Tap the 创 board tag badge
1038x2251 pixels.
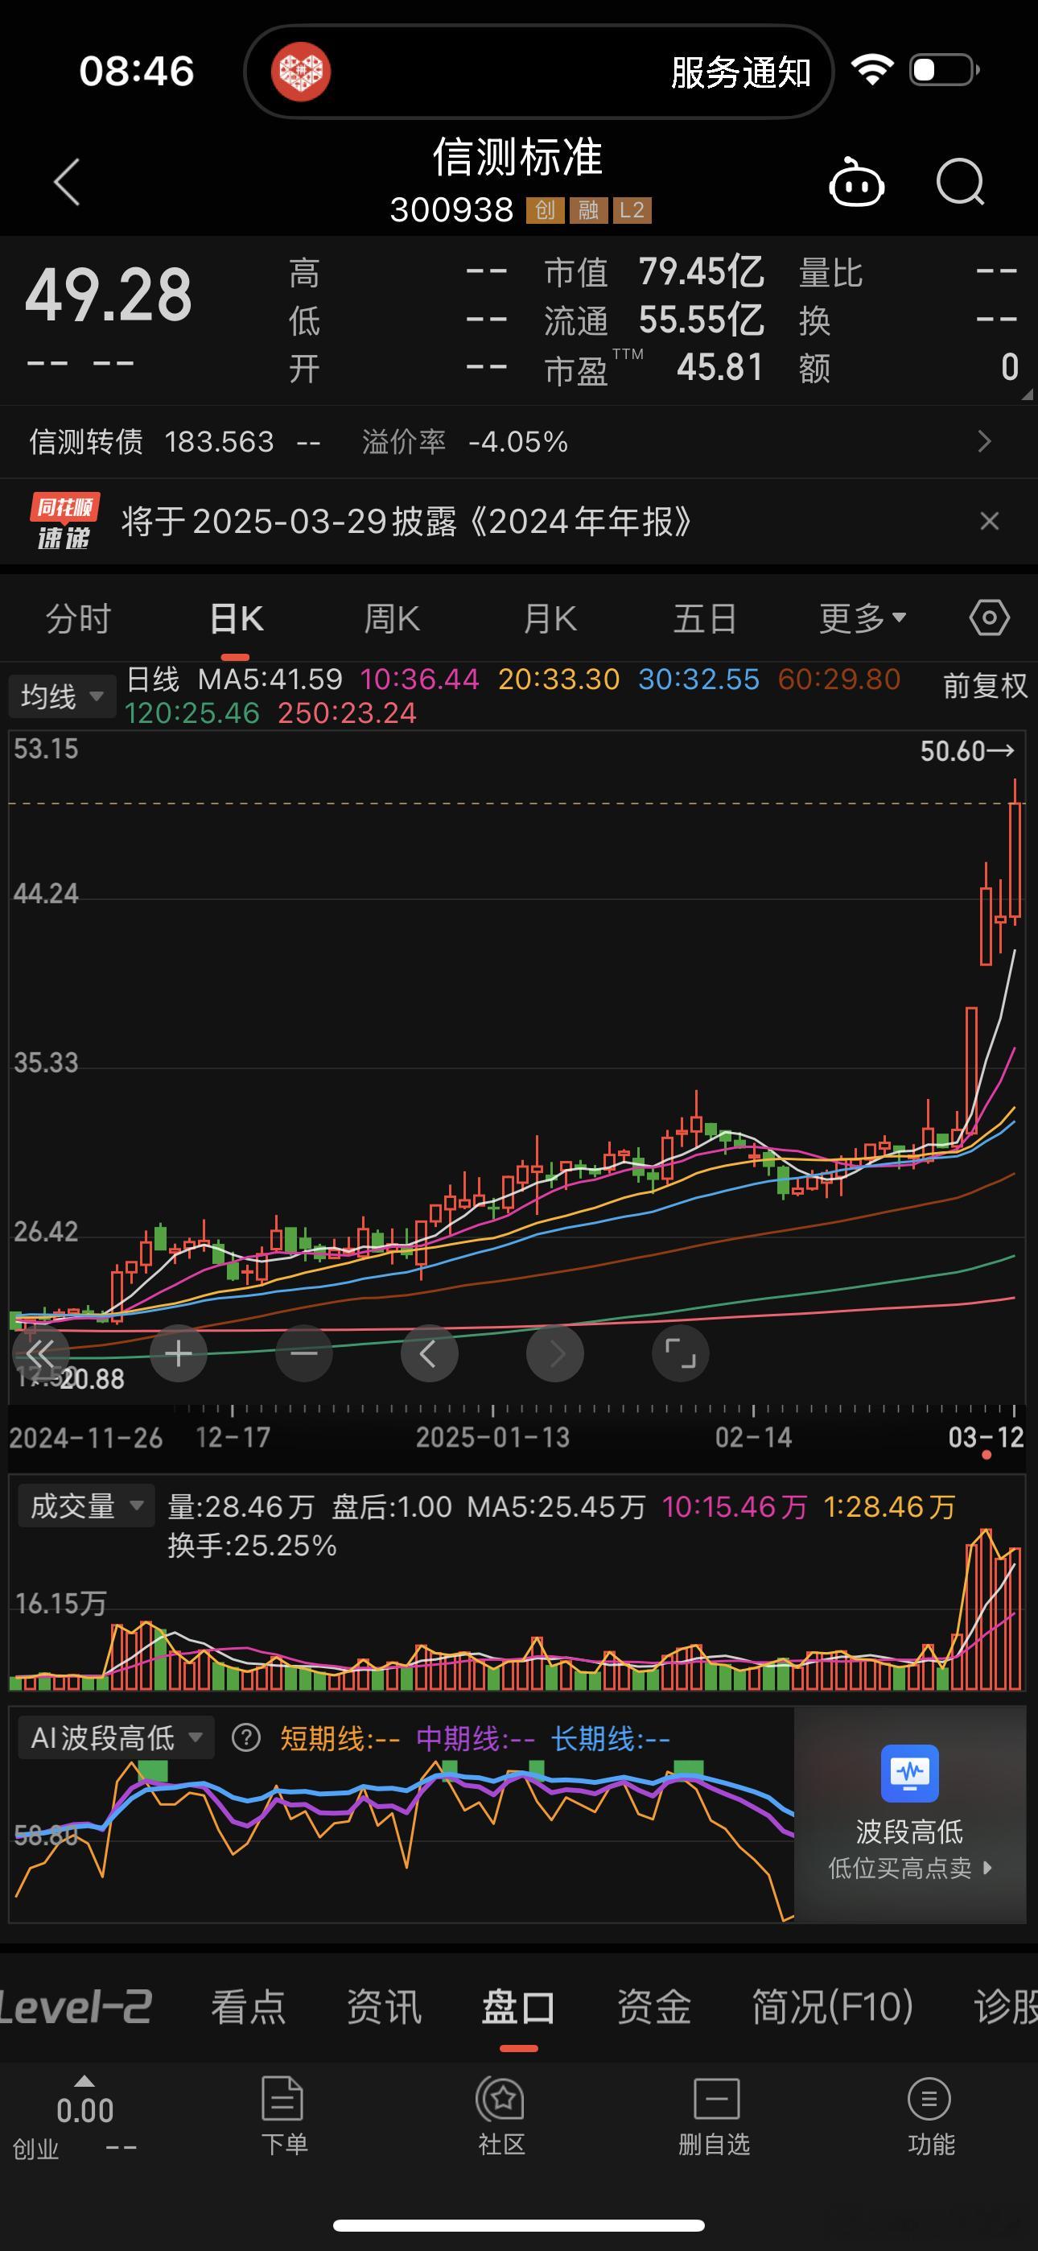pyautogui.click(x=544, y=209)
